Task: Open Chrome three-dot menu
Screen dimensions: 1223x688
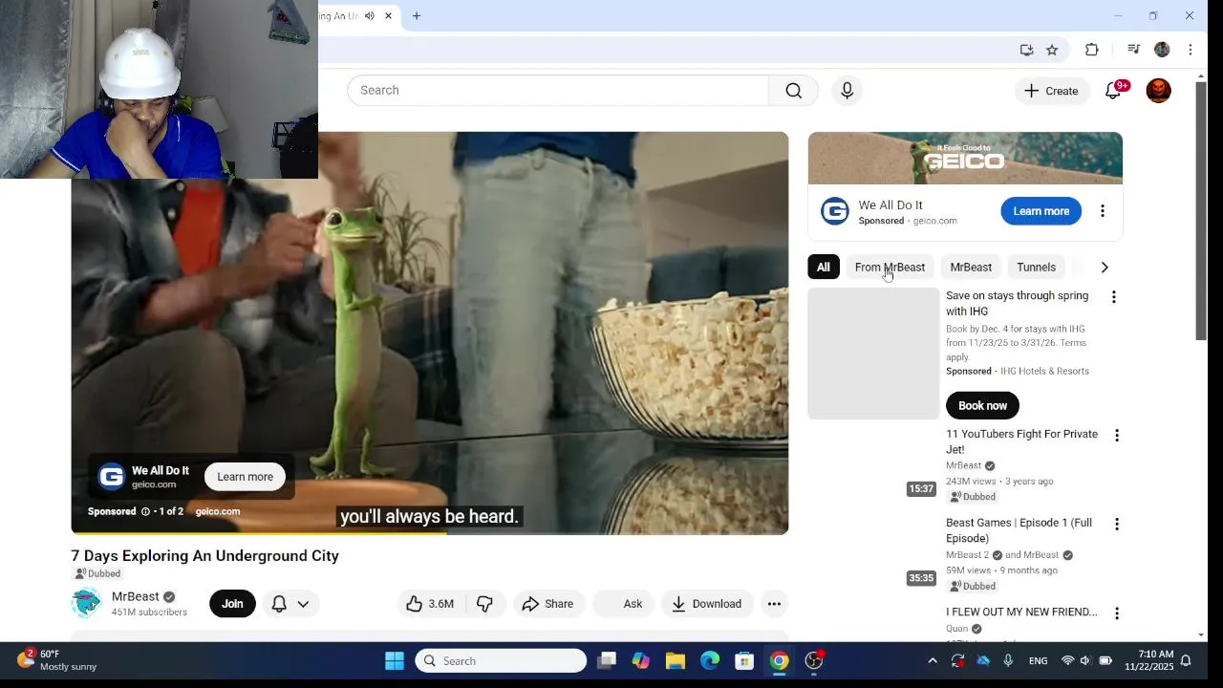Action: click(x=1191, y=50)
